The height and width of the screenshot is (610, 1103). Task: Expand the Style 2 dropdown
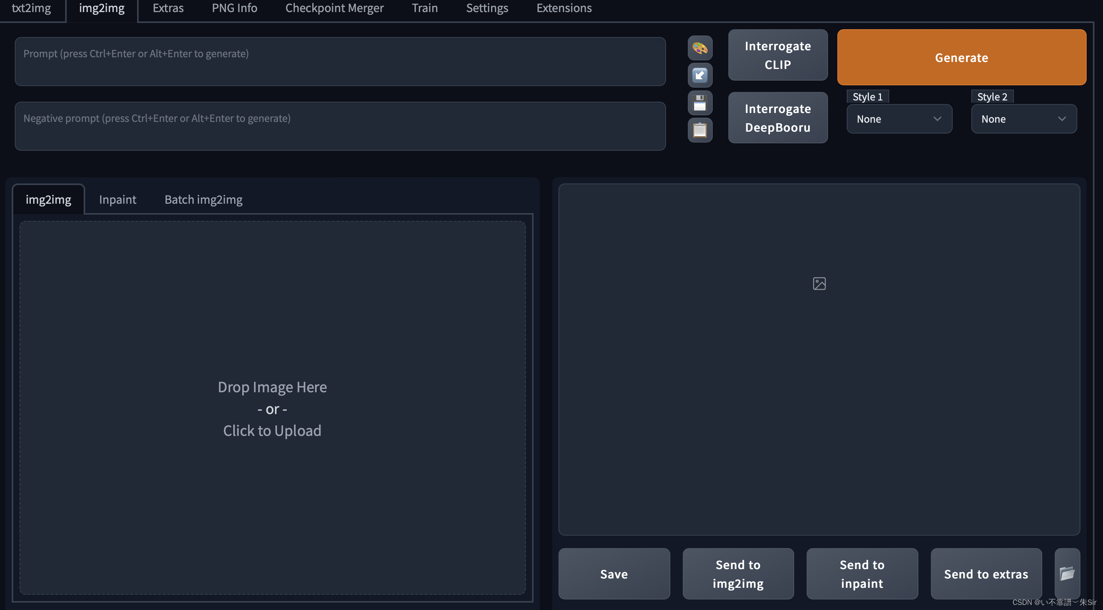point(1024,119)
